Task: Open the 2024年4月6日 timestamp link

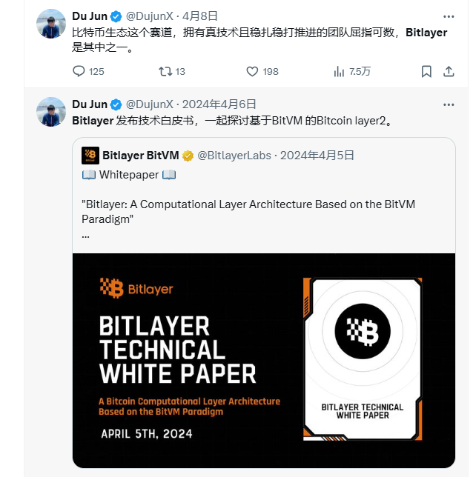Action: coord(219,104)
